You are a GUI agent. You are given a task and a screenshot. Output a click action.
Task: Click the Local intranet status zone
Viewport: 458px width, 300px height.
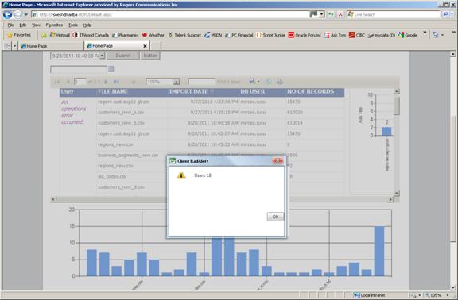pyautogui.click(x=370, y=295)
